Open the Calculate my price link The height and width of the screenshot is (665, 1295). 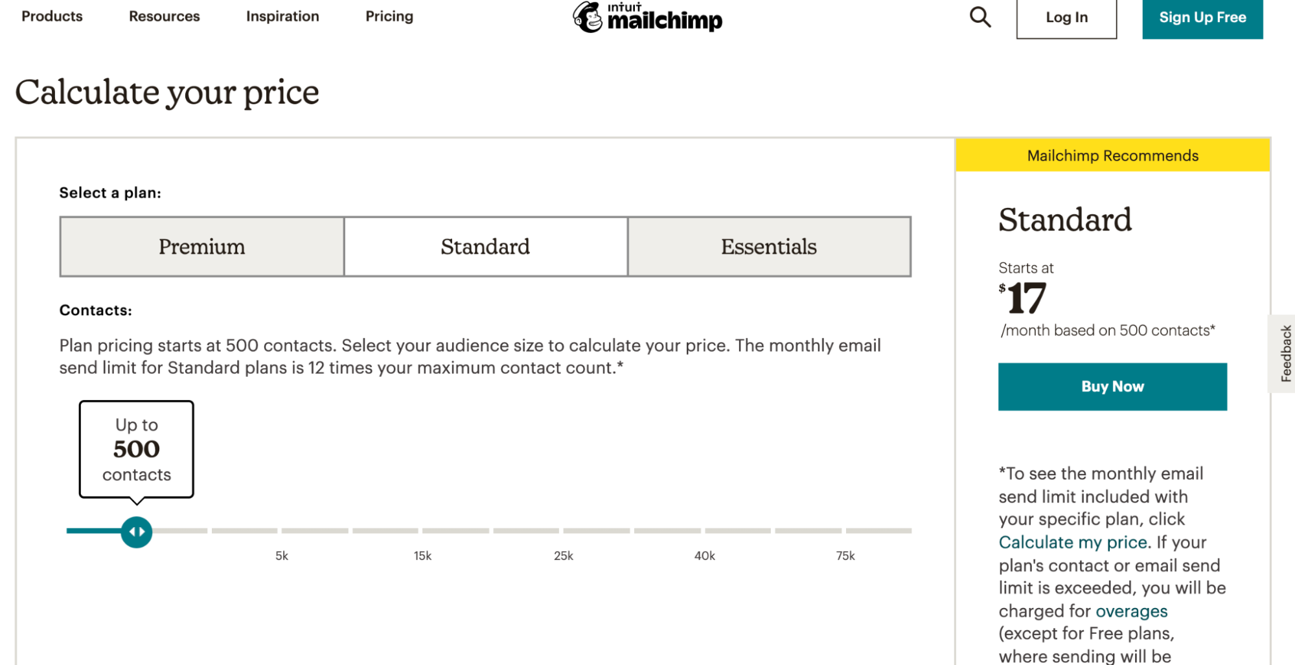[1073, 542]
